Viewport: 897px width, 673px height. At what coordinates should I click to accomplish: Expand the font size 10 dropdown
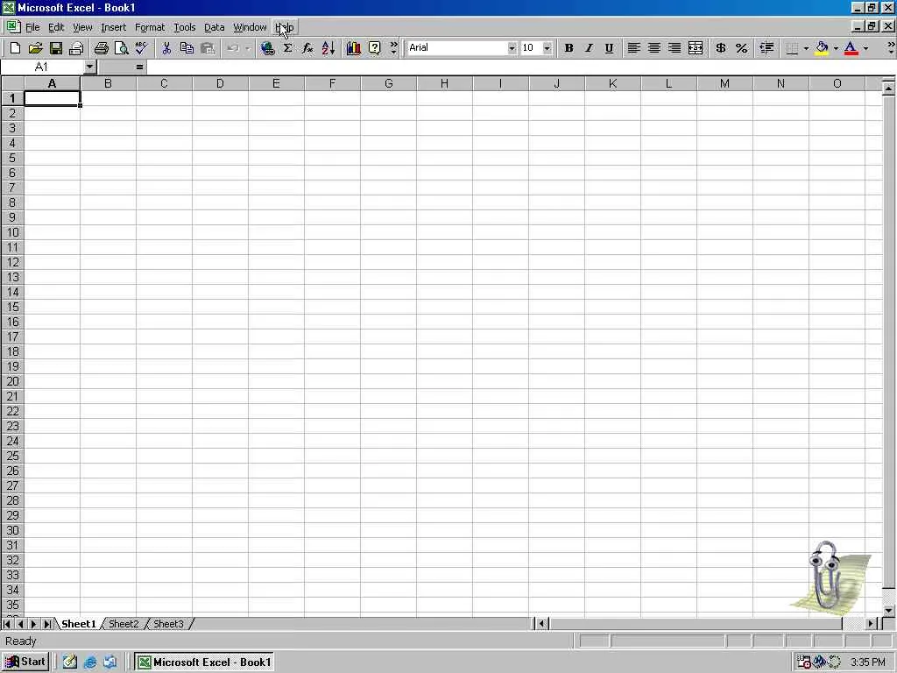pyautogui.click(x=547, y=48)
